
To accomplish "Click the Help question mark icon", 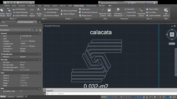I will pyautogui.click(x=154, y=2).
